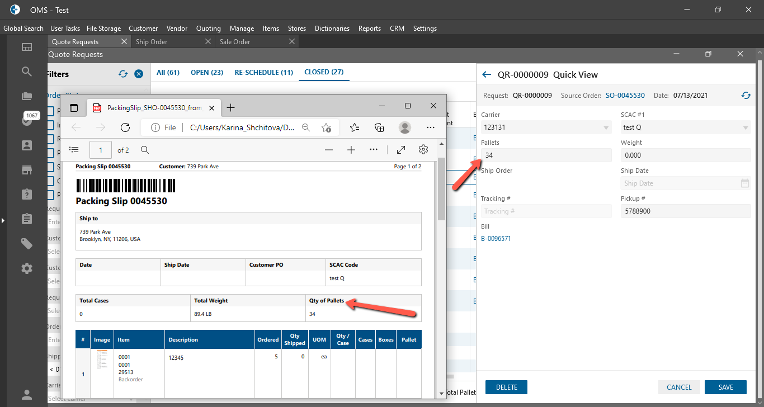Image resolution: width=764 pixels, height=407 pixels.
Task: Expand the Carrier dropdown showing 123131
Action: [606, 128]
